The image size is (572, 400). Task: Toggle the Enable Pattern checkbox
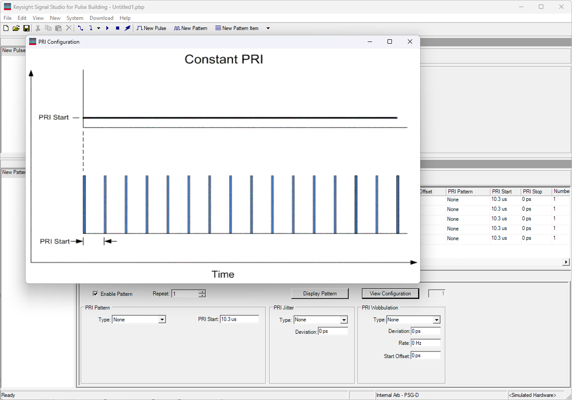click(x=95, y=294)
